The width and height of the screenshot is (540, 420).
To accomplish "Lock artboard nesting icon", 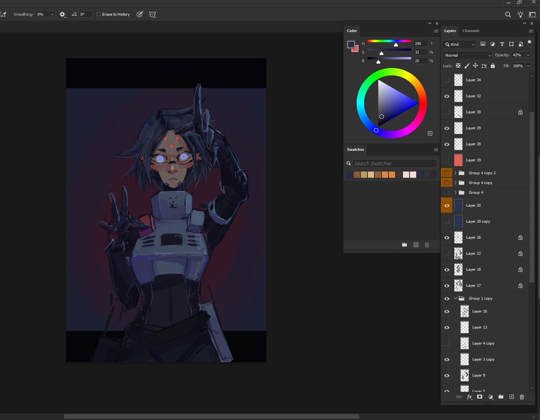I will click(x=484, y=66).
